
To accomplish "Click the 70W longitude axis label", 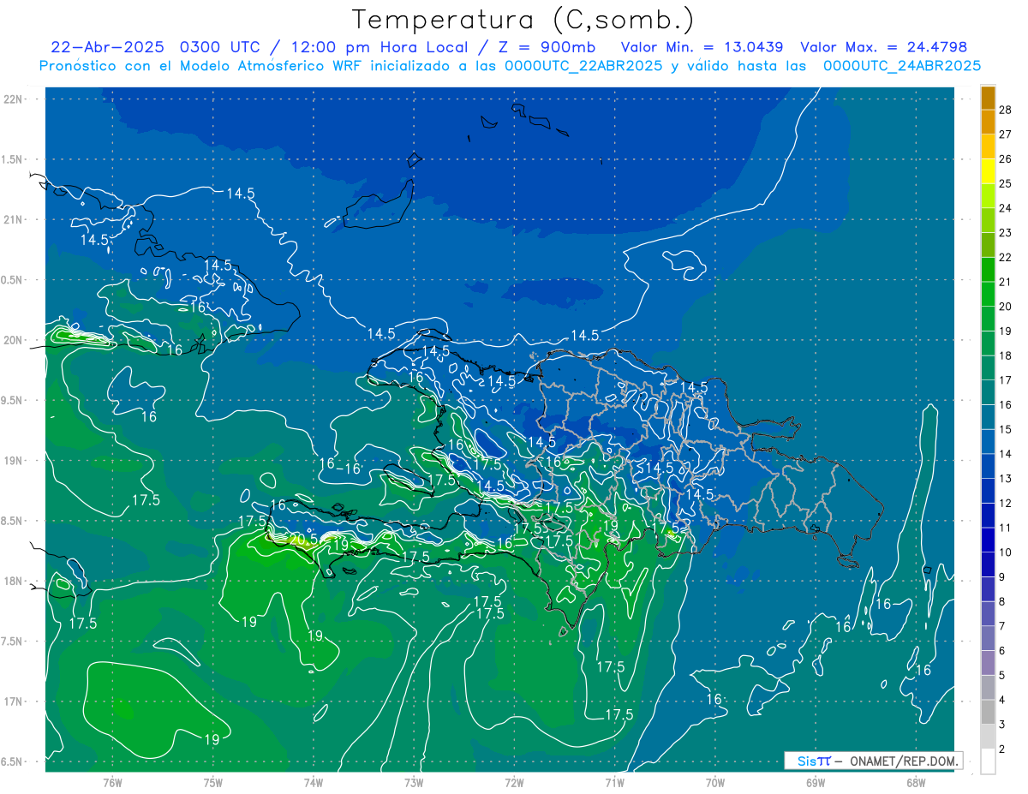I will tap(715, 782).
